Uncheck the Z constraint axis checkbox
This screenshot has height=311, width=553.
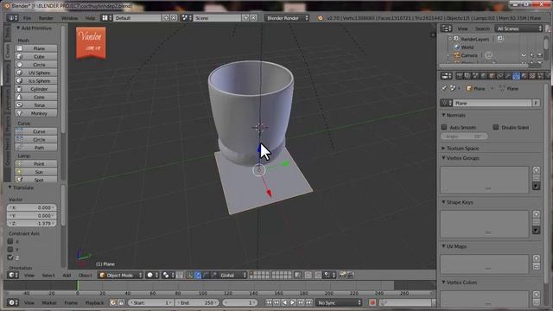pos(10,257)
